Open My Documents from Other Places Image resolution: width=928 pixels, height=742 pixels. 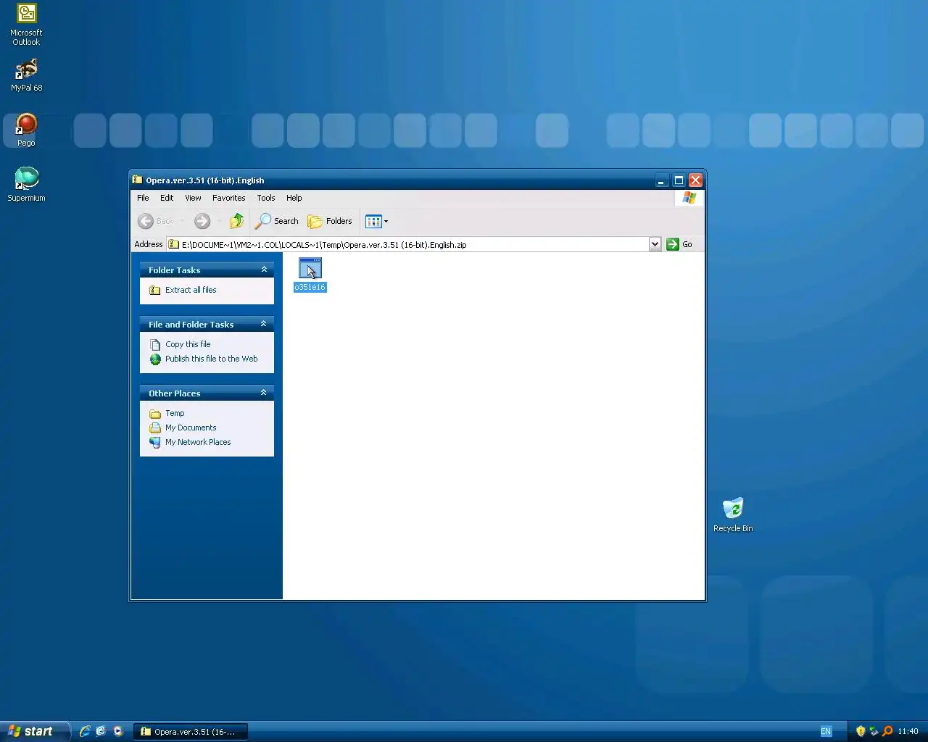click(x=191, y=428)
